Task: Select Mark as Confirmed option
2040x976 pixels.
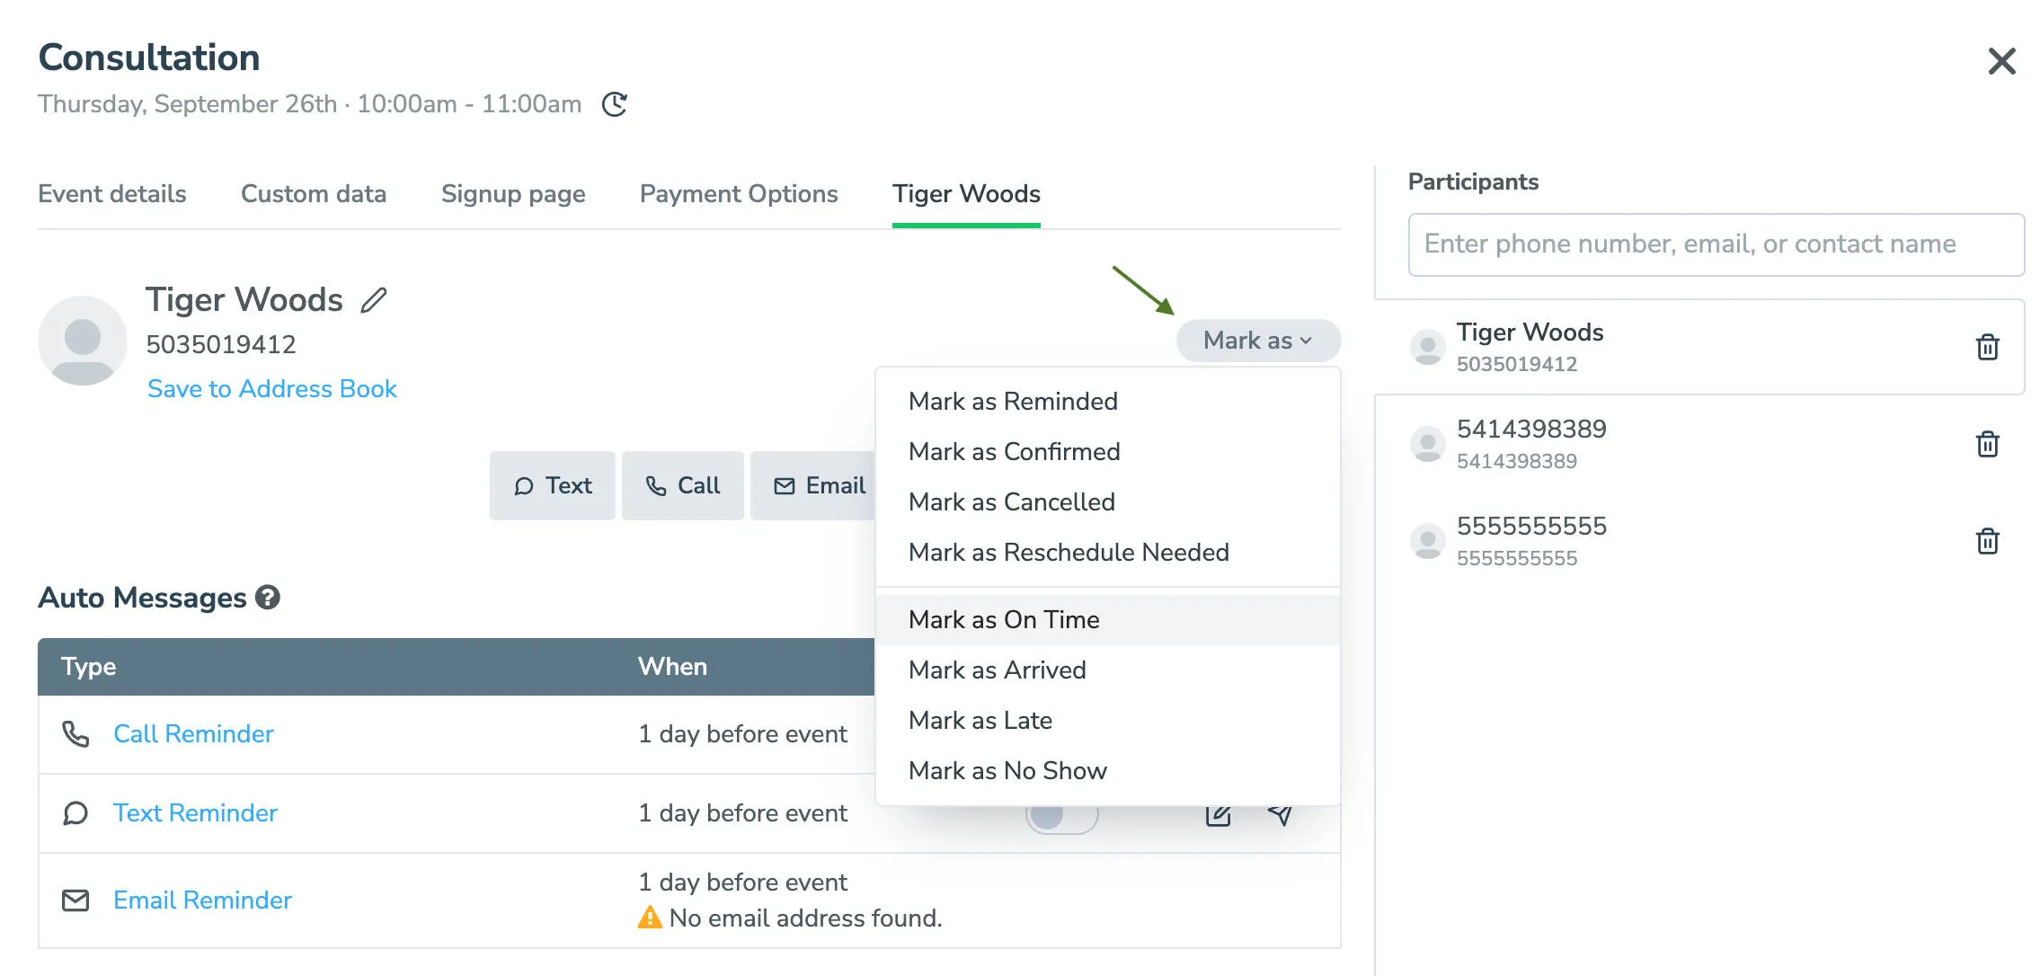Action: pyautogui.click(x=1015, y=451)
